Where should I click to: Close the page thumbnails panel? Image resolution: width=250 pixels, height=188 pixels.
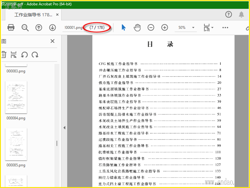52,41
